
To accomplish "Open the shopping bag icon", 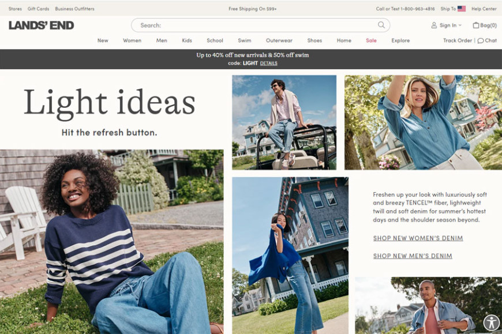I will pos(476,25).
